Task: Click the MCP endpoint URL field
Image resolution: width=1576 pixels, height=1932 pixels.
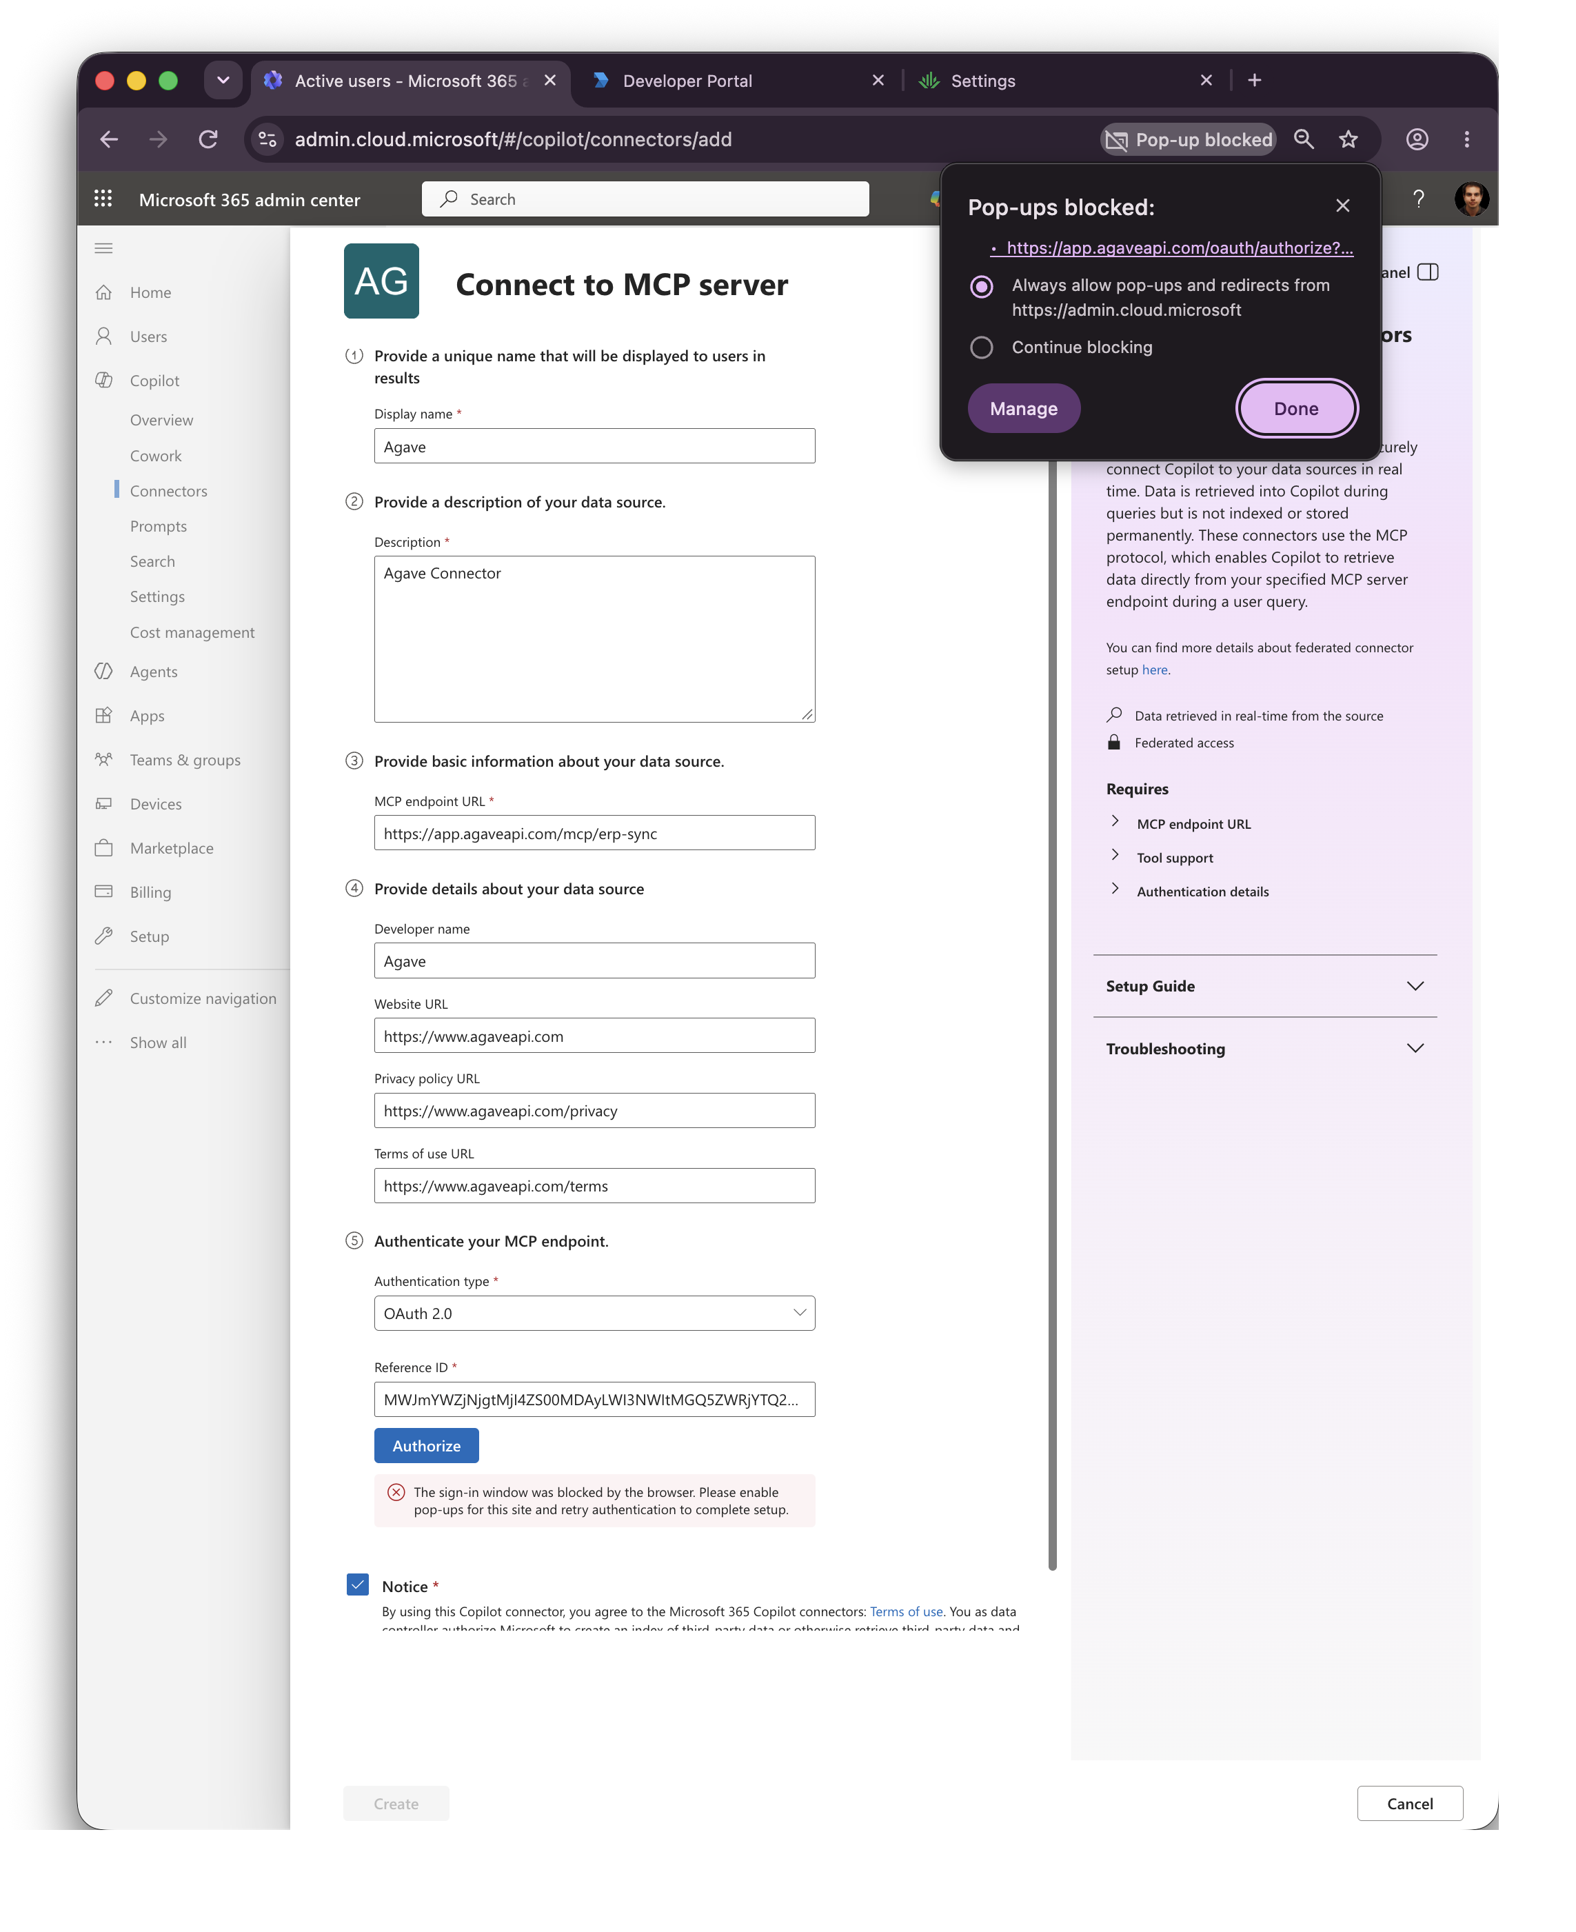Action: pyautogui.click(x=595, y=834)
